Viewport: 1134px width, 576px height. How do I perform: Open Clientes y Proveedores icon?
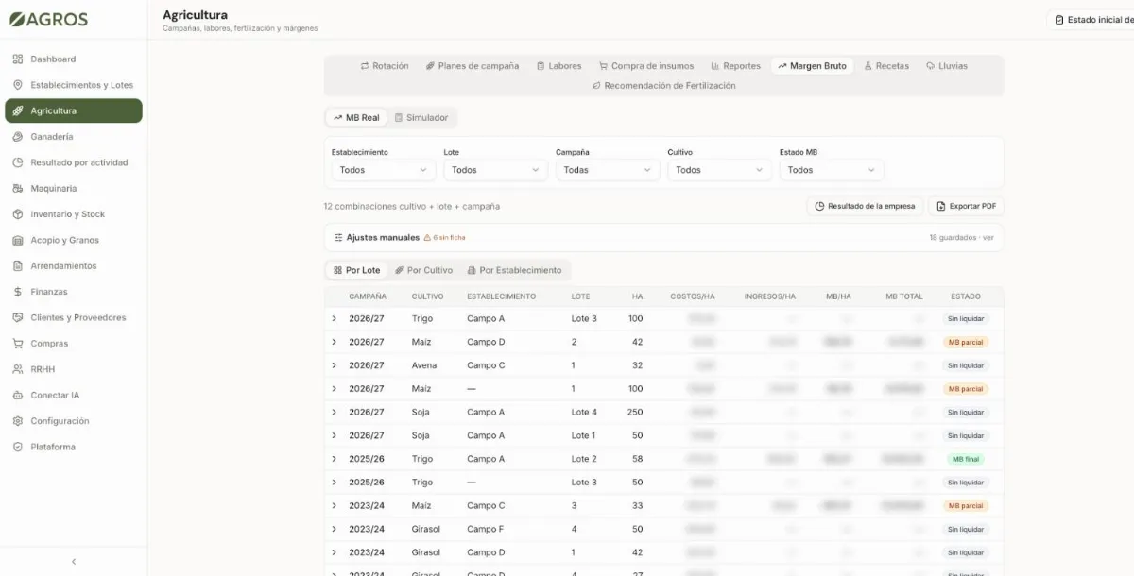point(18,317)
